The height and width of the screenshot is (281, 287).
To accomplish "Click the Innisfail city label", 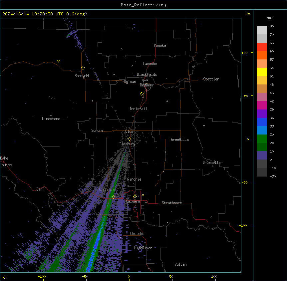I will (x=138, y=109).
